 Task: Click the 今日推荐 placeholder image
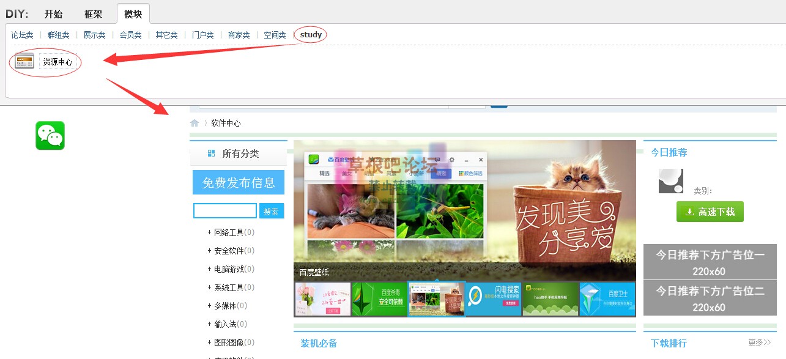[x=670, y=181]
